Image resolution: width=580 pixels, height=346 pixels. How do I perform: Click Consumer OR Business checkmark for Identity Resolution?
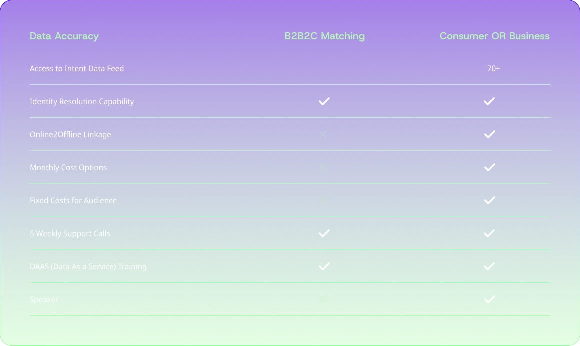coord(489,101)
